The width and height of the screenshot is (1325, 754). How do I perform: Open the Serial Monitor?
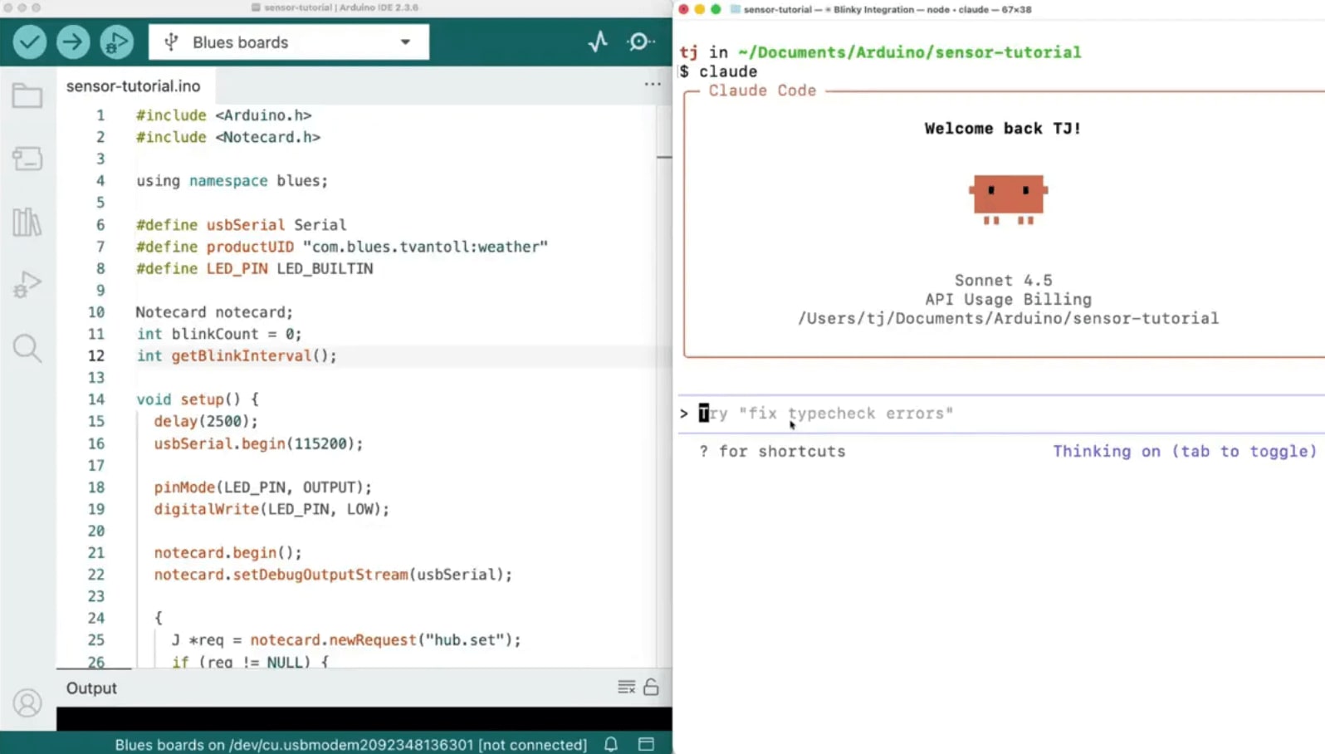coord(640,42)
